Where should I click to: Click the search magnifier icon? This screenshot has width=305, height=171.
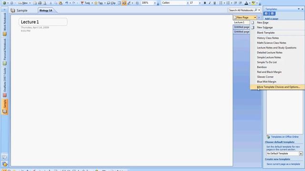point(256,10)
